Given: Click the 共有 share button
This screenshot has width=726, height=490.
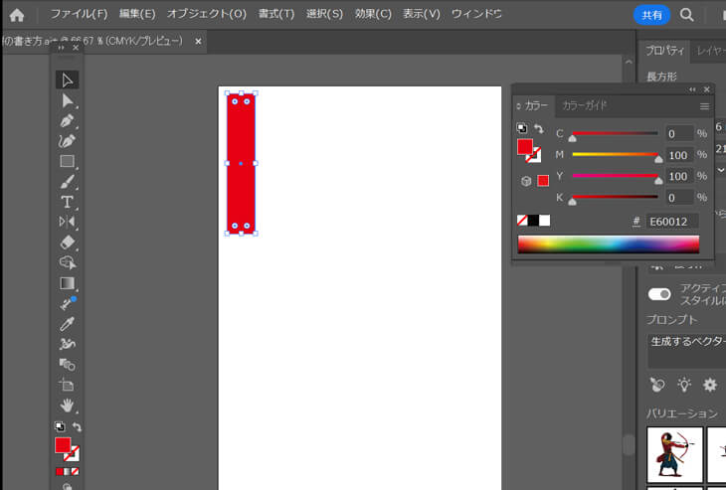Looking at the screenshot, I should tap(651, 15).
